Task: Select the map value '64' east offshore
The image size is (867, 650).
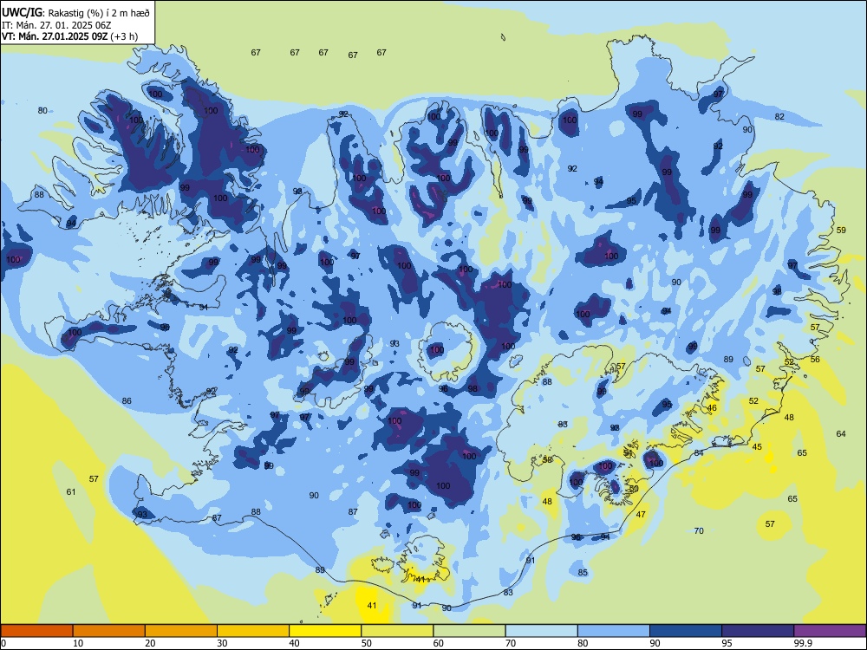Action: 841,434
